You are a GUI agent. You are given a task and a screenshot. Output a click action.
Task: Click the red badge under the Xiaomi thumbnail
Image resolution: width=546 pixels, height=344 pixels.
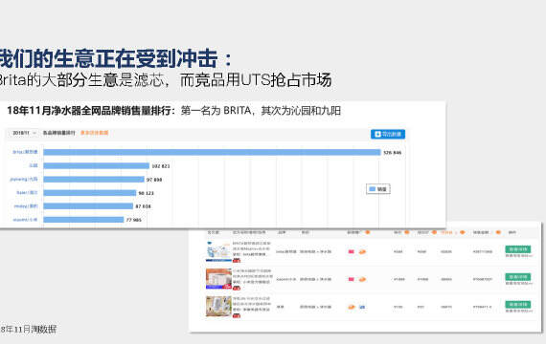coord(237,288)
